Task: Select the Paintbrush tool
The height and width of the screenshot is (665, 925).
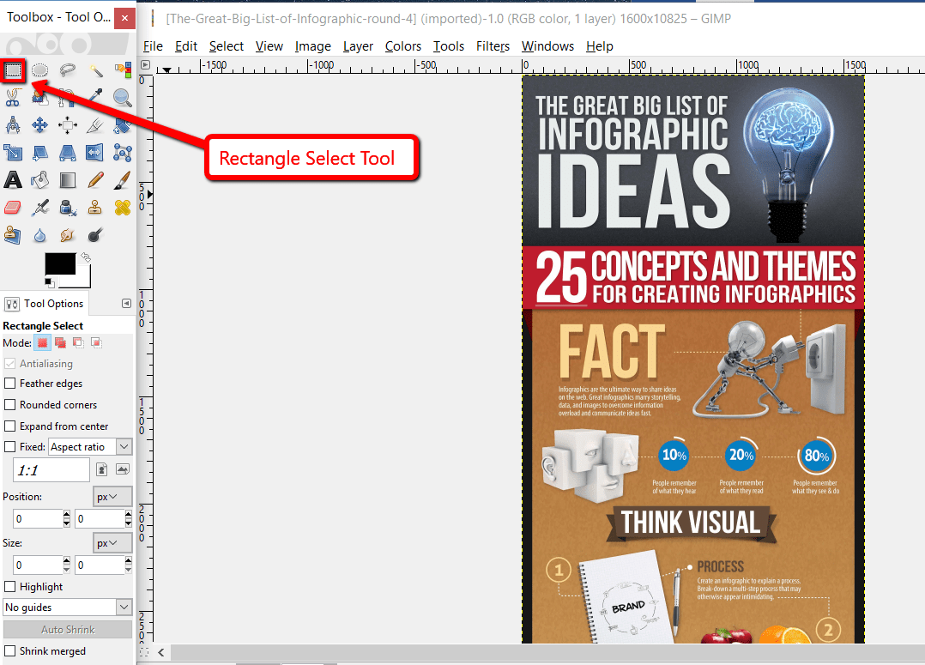Action: point(123,179)
